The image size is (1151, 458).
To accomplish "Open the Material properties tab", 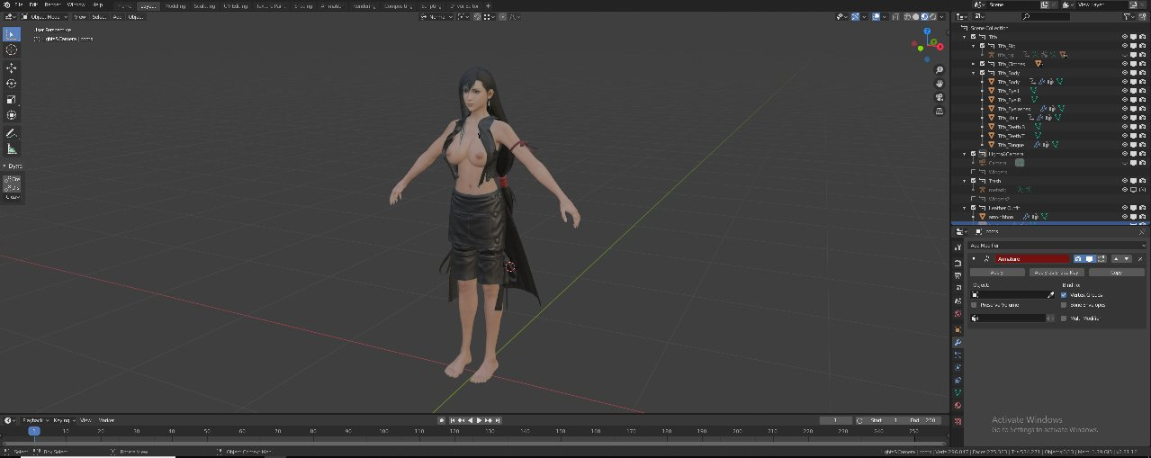I will (x=958, y=405).
